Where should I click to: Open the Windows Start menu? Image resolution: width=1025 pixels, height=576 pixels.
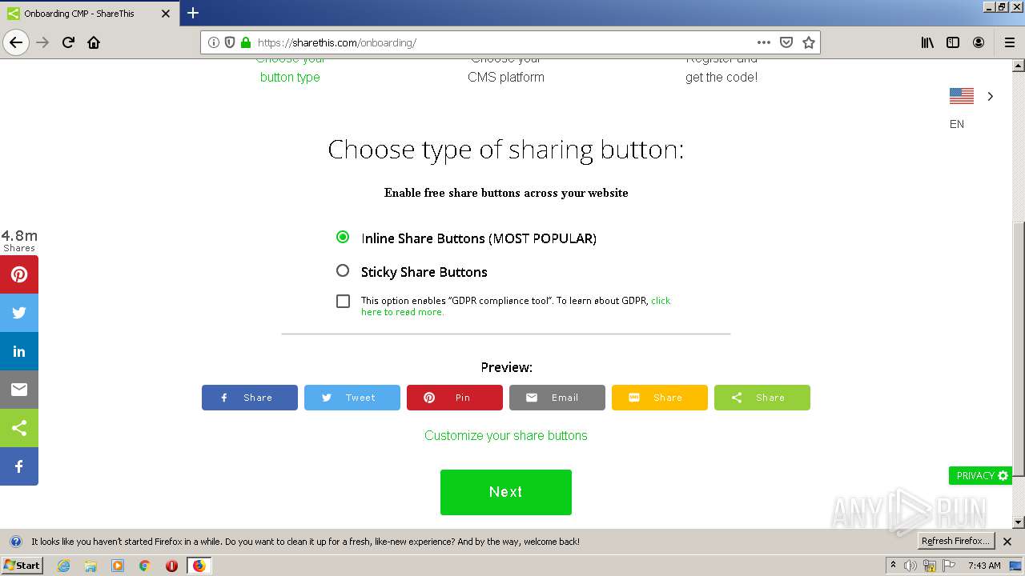pos(22,566)
